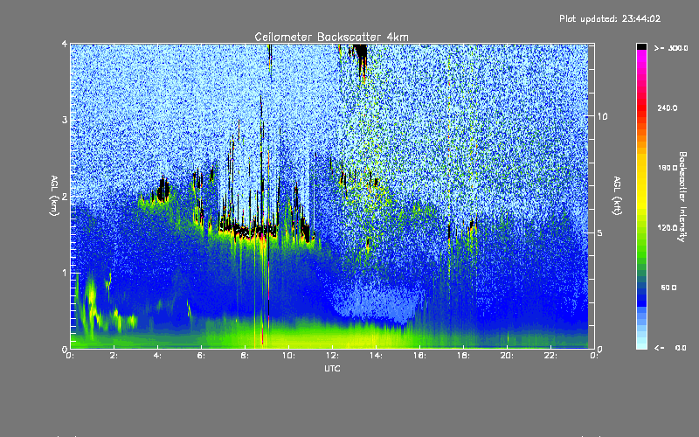The height and width of the screenshot is (437, 699).
Task: Click the '12:' UTC hour tick
Action: click(332, 356)
